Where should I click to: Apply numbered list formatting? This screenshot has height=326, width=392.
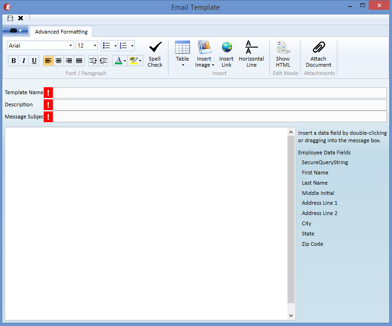coord(124,46)
